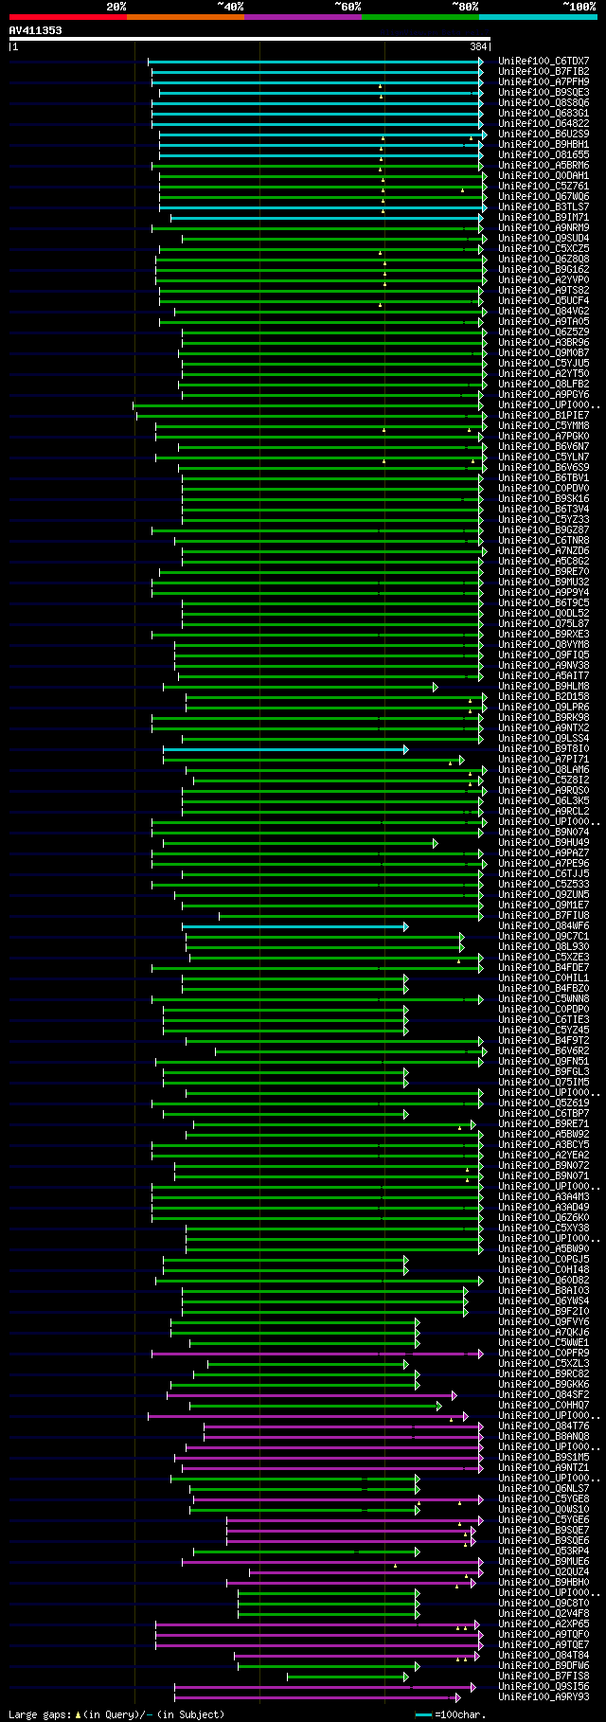Select the UniRef100_B9MU32 label
606x1722 pixels.
[544, 583]
